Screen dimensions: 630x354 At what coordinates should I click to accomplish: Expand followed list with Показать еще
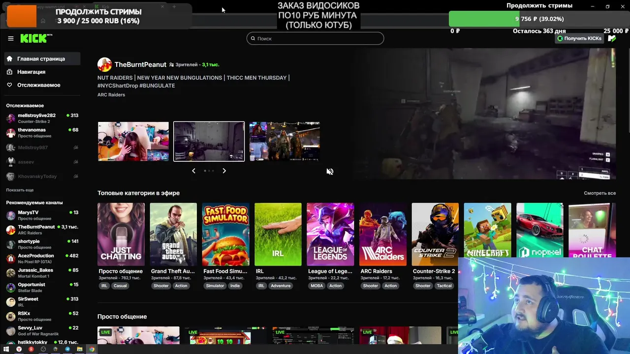click(20, 190)
